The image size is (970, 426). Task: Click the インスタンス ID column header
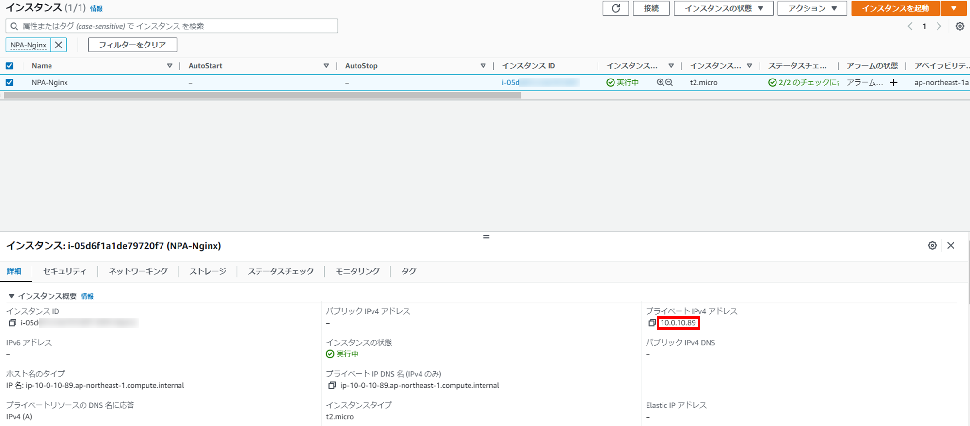coord(528,66)
